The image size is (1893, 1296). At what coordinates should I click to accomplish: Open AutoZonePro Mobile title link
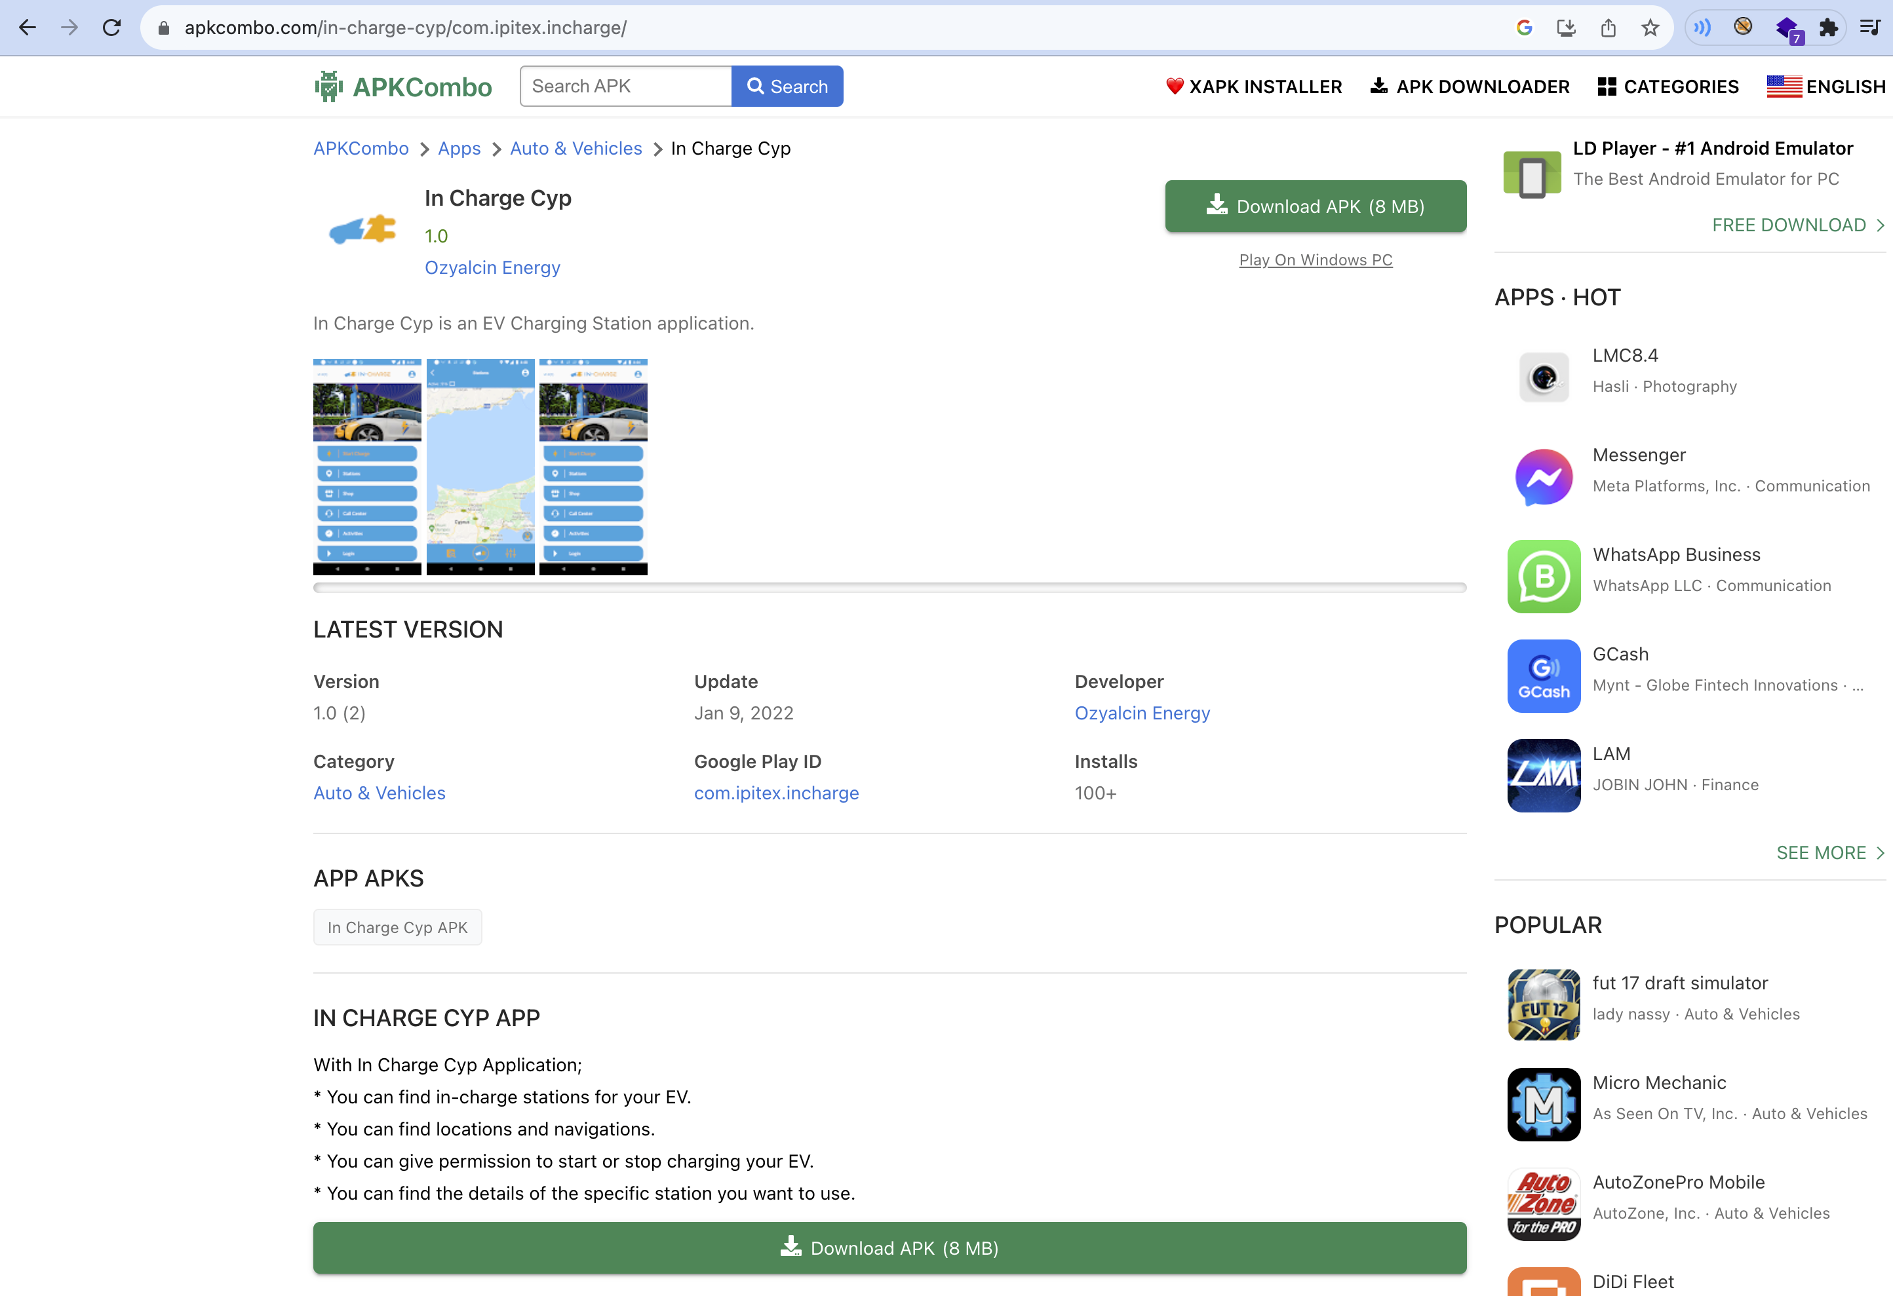1679,1182
